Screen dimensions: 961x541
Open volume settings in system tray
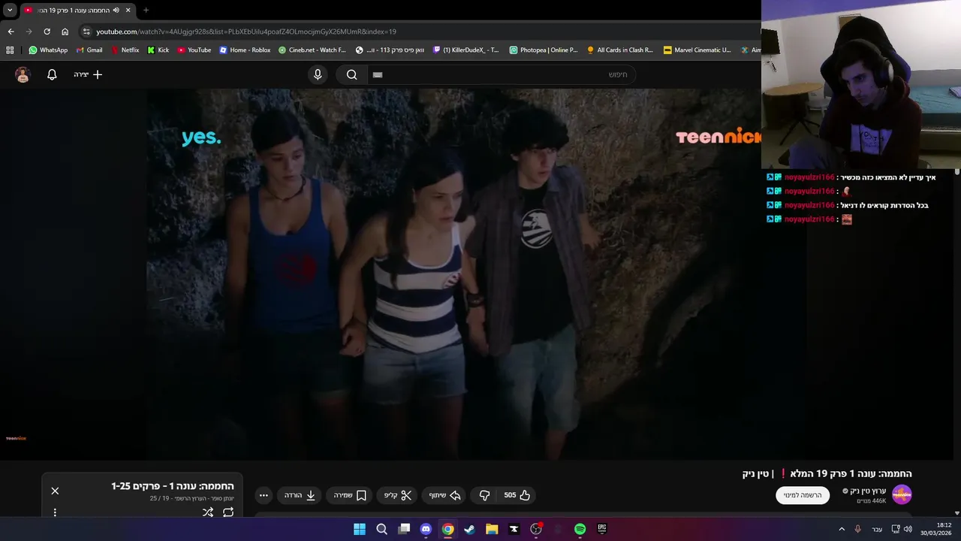point(908,529)
